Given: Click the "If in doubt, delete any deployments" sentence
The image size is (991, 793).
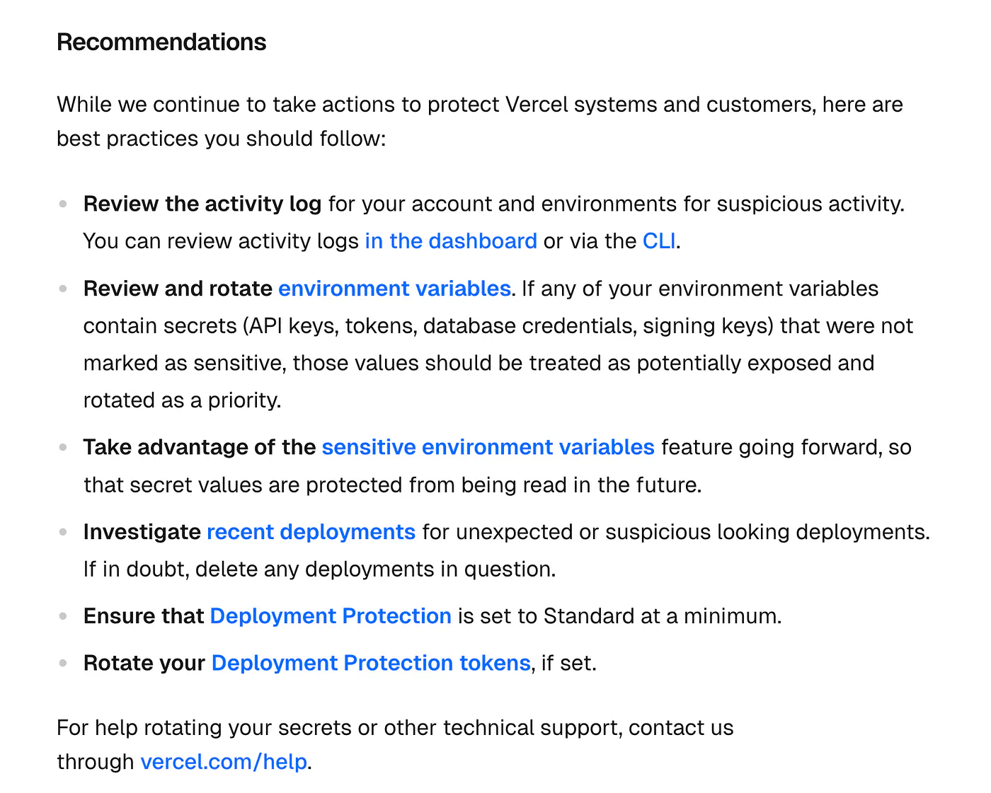Looking at the screenshot, I should (320, 569).
